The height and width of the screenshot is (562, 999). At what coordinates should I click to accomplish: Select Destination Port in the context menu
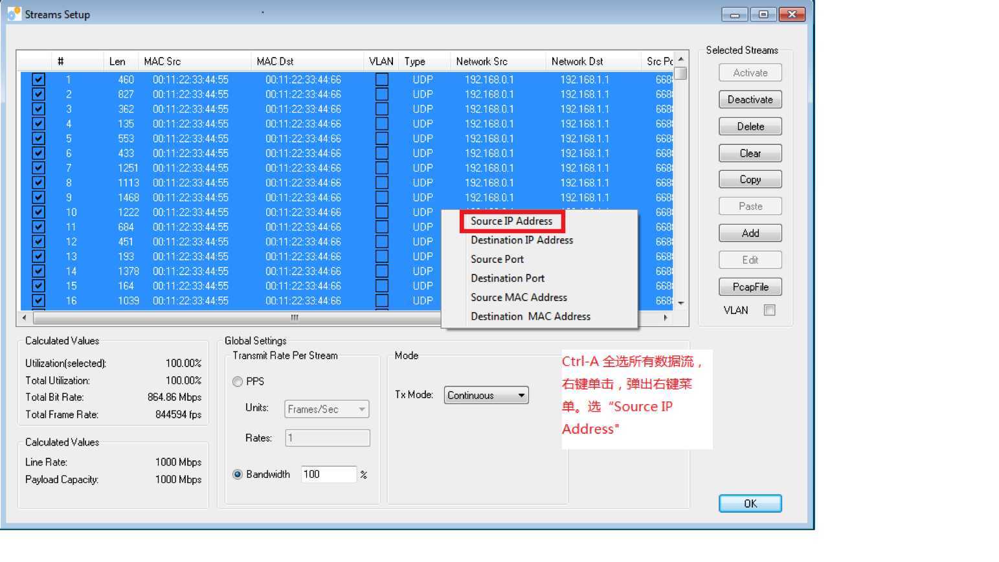[508, 278]
